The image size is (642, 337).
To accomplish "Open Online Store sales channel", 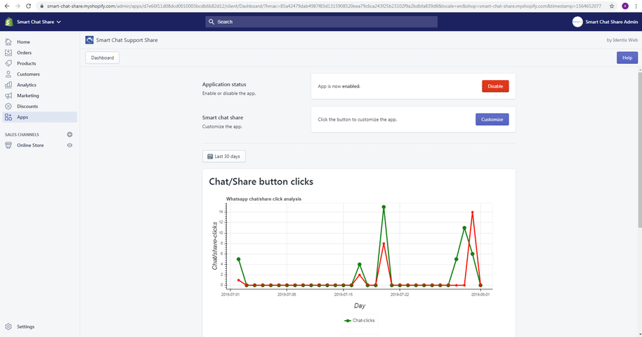I will (x=30, y=145).
